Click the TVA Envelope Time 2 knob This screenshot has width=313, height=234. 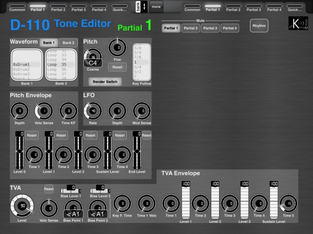[x=200, y=203]
